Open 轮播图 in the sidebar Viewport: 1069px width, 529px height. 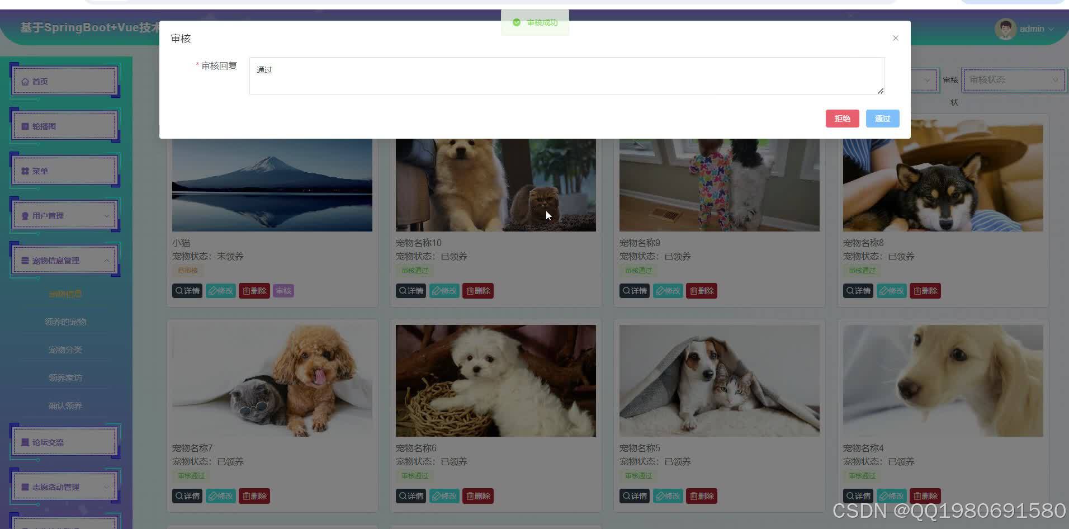[65, 126]
